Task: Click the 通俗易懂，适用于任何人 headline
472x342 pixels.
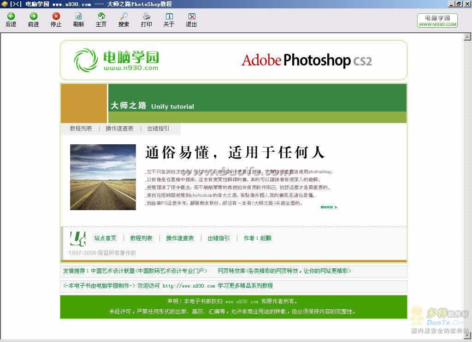Action: [x=235, y=153]
